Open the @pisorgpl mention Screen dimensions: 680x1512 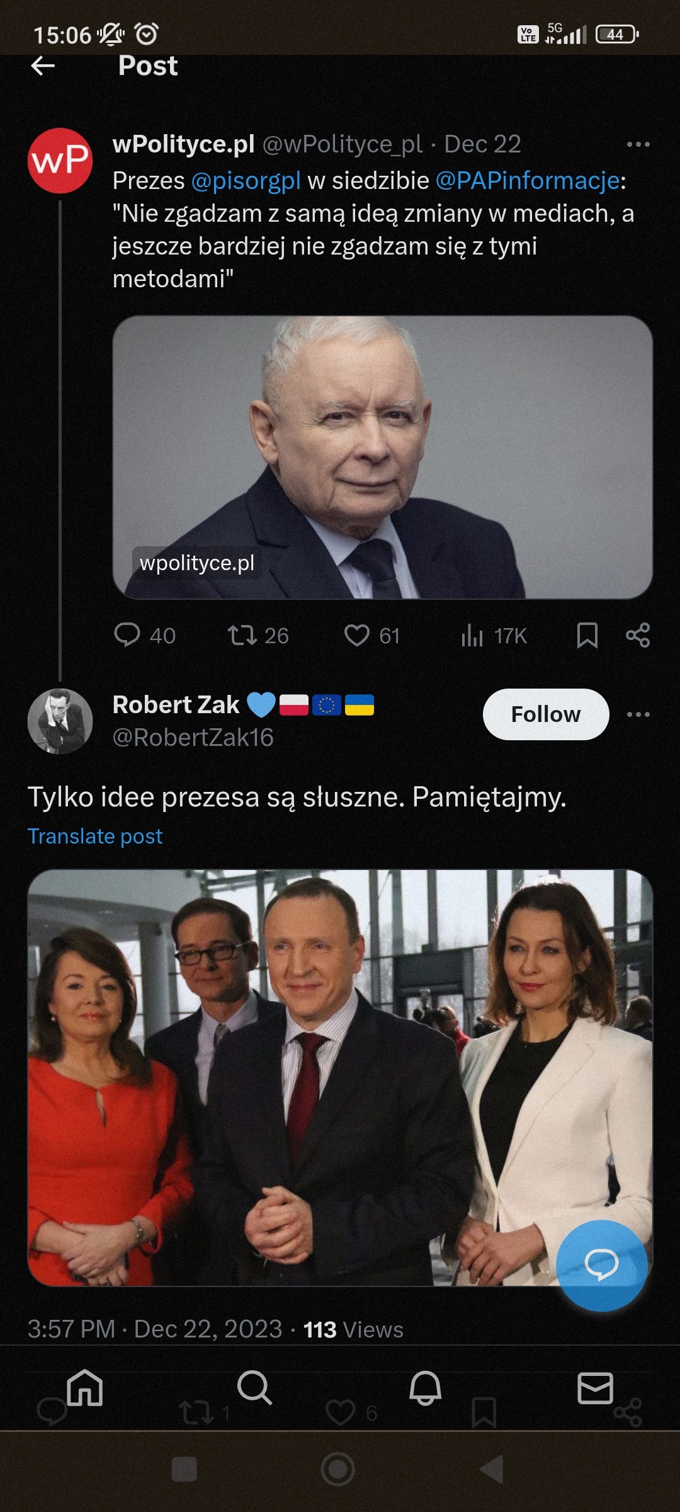246,181
